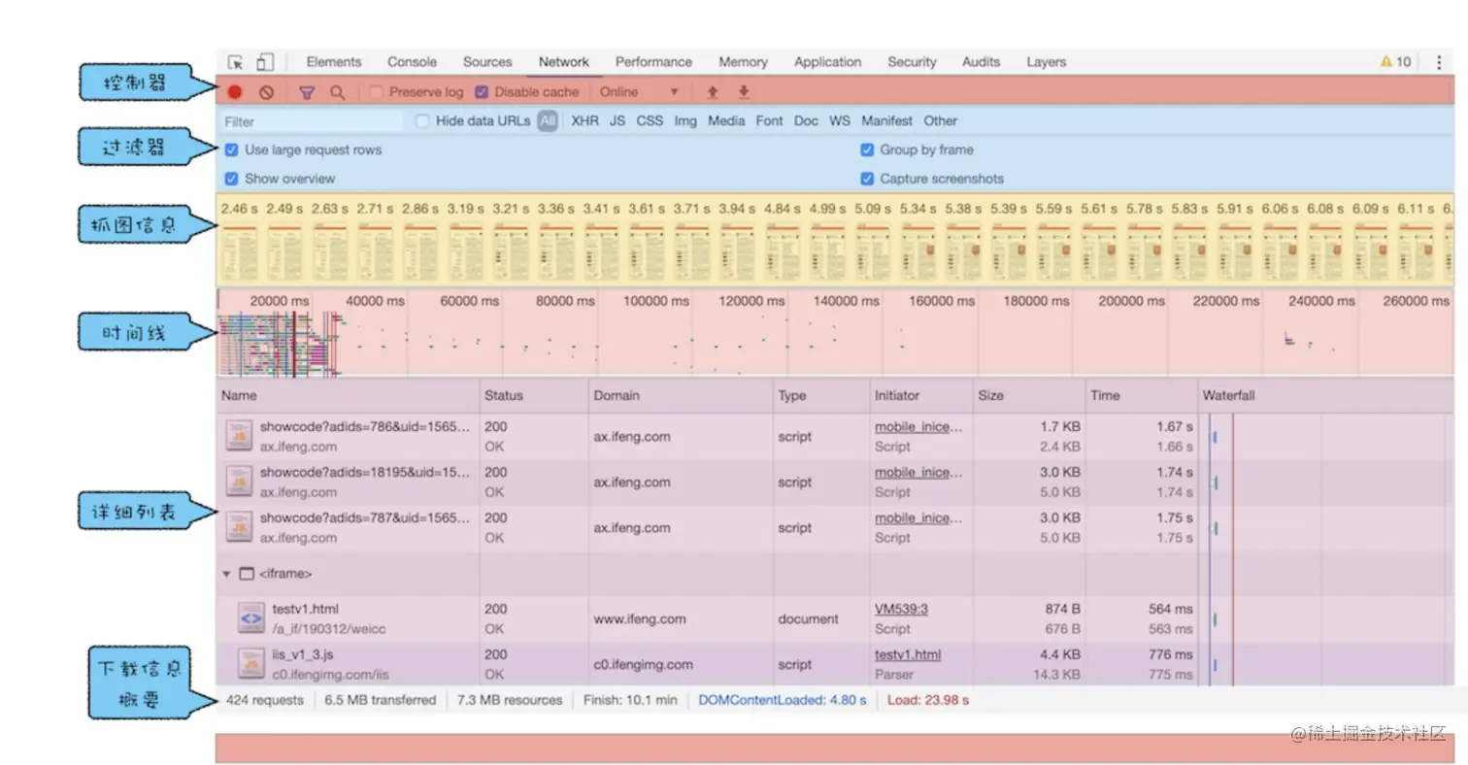
Task: Filter requests by Manifest
Action: tap(887, 121)
